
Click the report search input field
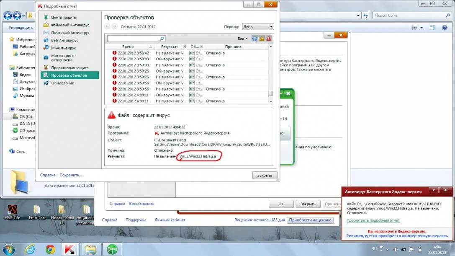[133, 39]
